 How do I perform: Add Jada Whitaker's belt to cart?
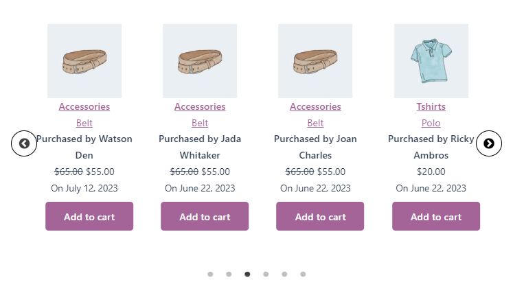(x=205, y=216)
